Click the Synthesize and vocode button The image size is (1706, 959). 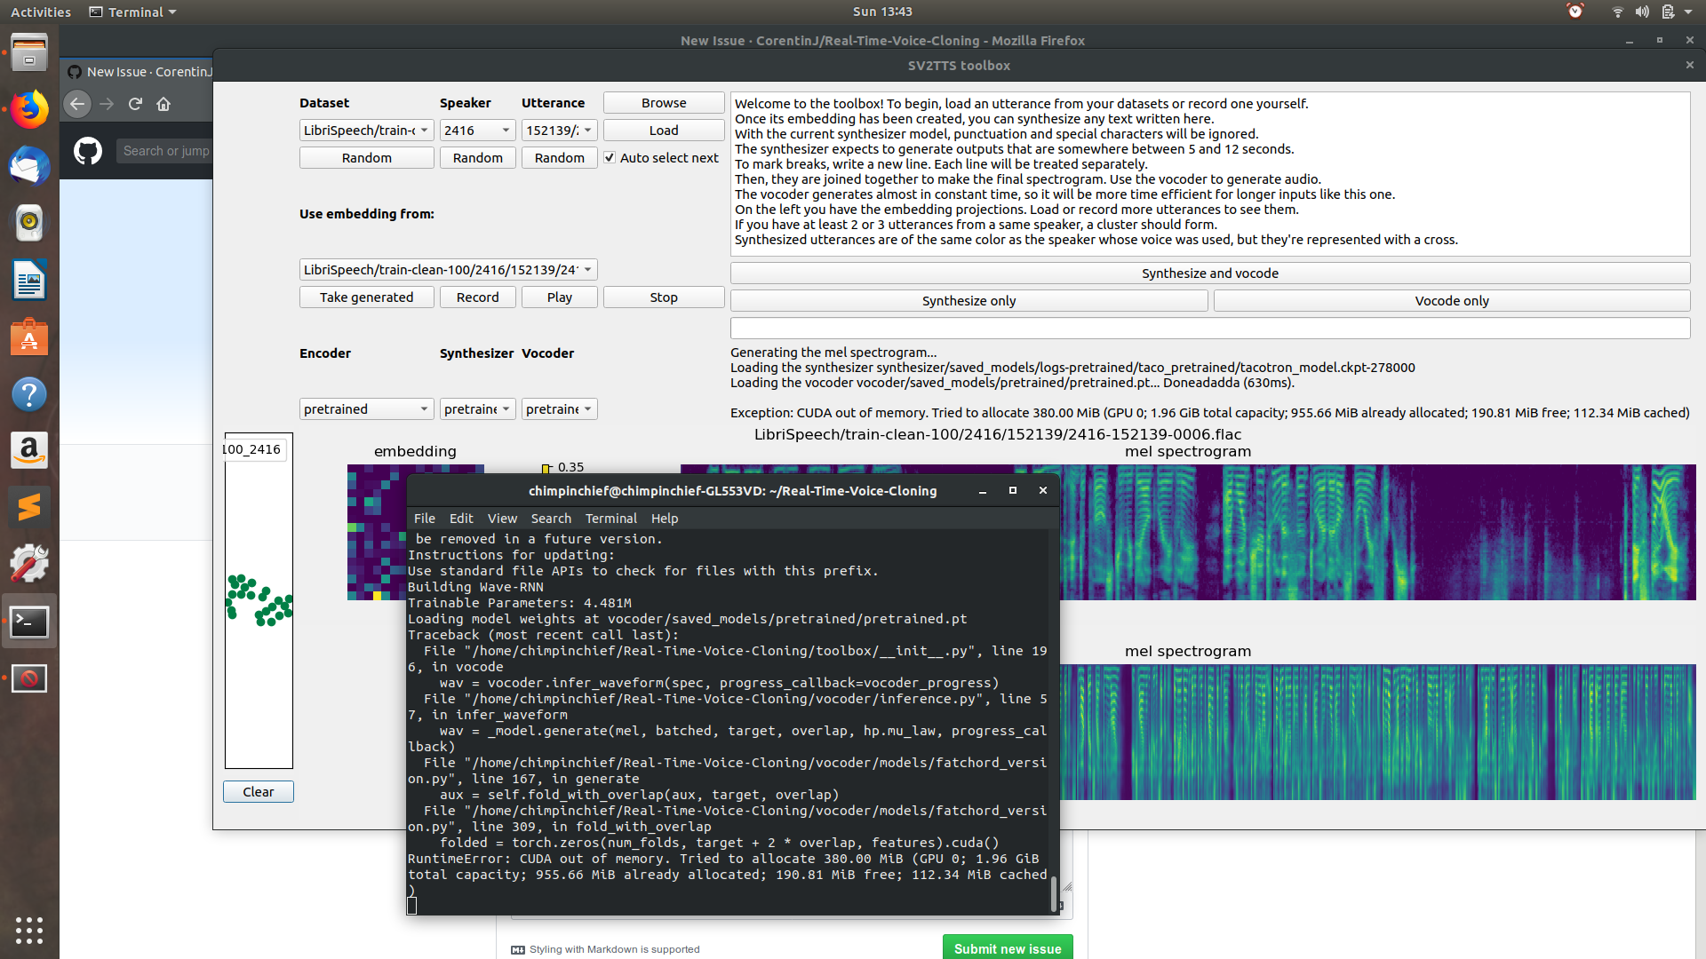pos(1209,273)
